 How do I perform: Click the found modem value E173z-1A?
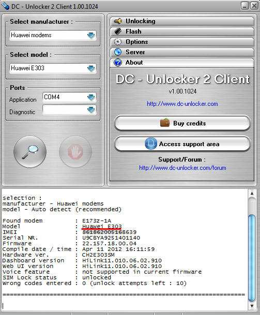pos(97,220)
